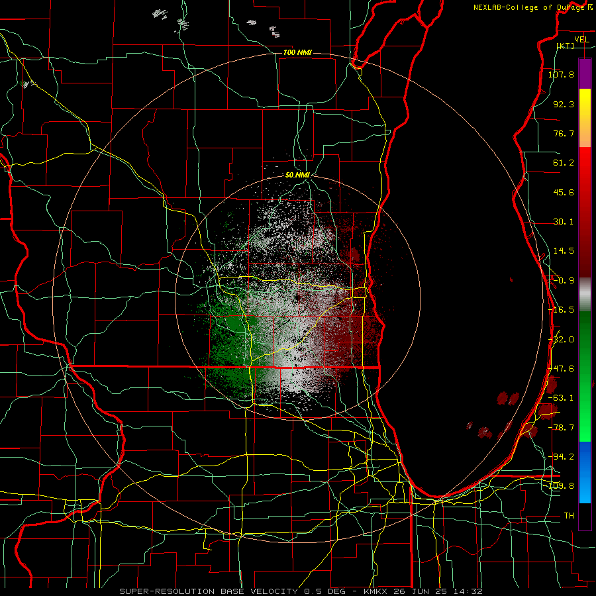Select the 61.2 legend value
Screen dimensions: 596x596
tap(564, 163)
